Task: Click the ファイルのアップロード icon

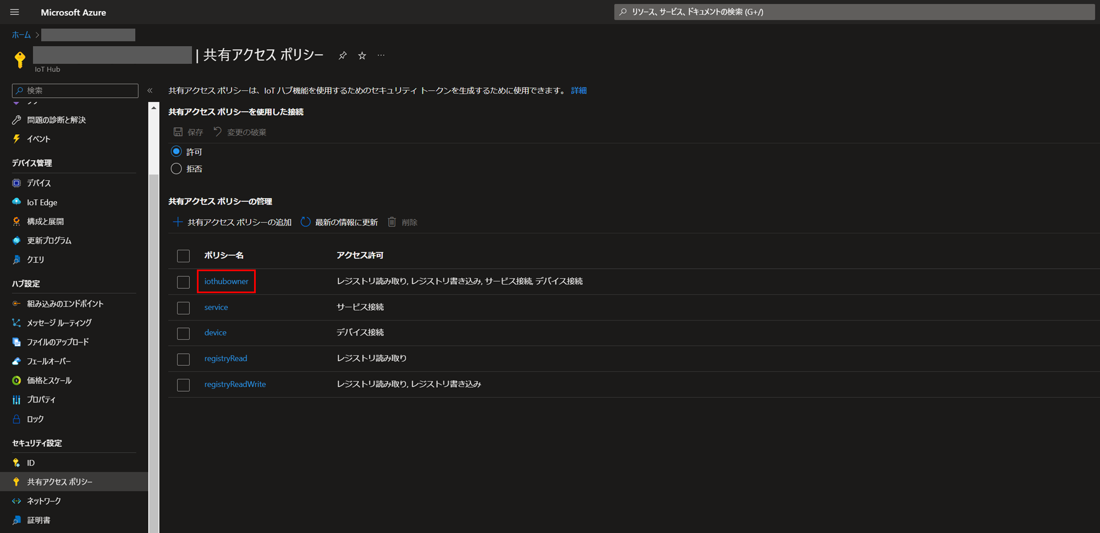Action: tap(16, 342)
